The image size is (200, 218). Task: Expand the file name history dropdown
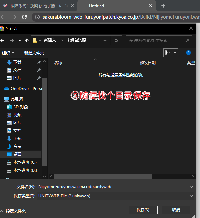(x=191, y=187)
